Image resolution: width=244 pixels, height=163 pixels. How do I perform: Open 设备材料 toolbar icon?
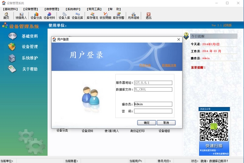click(x=49, y=16)
